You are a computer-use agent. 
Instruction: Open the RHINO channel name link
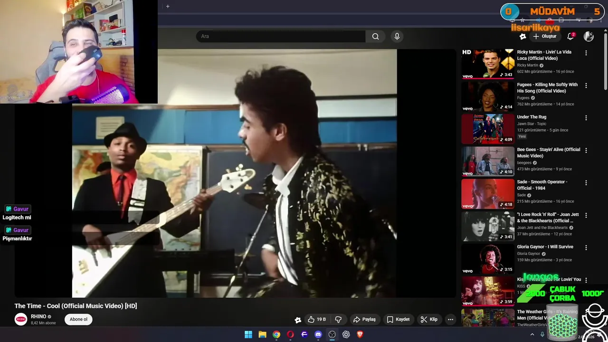(x=38, y=316)
